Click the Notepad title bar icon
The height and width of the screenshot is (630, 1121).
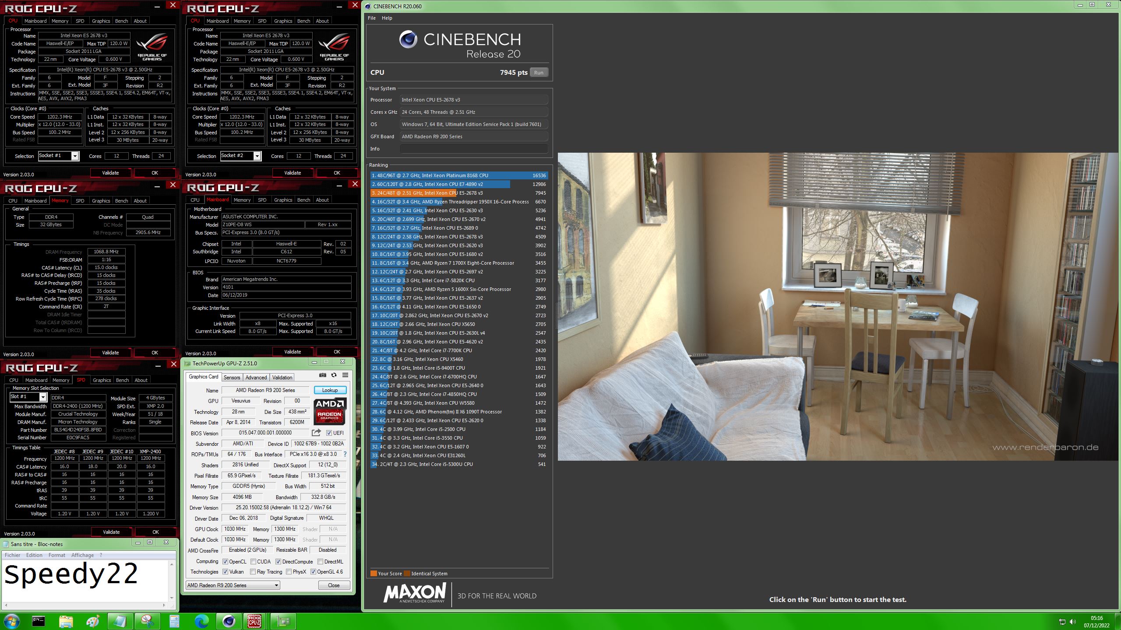tap(6, 544)
